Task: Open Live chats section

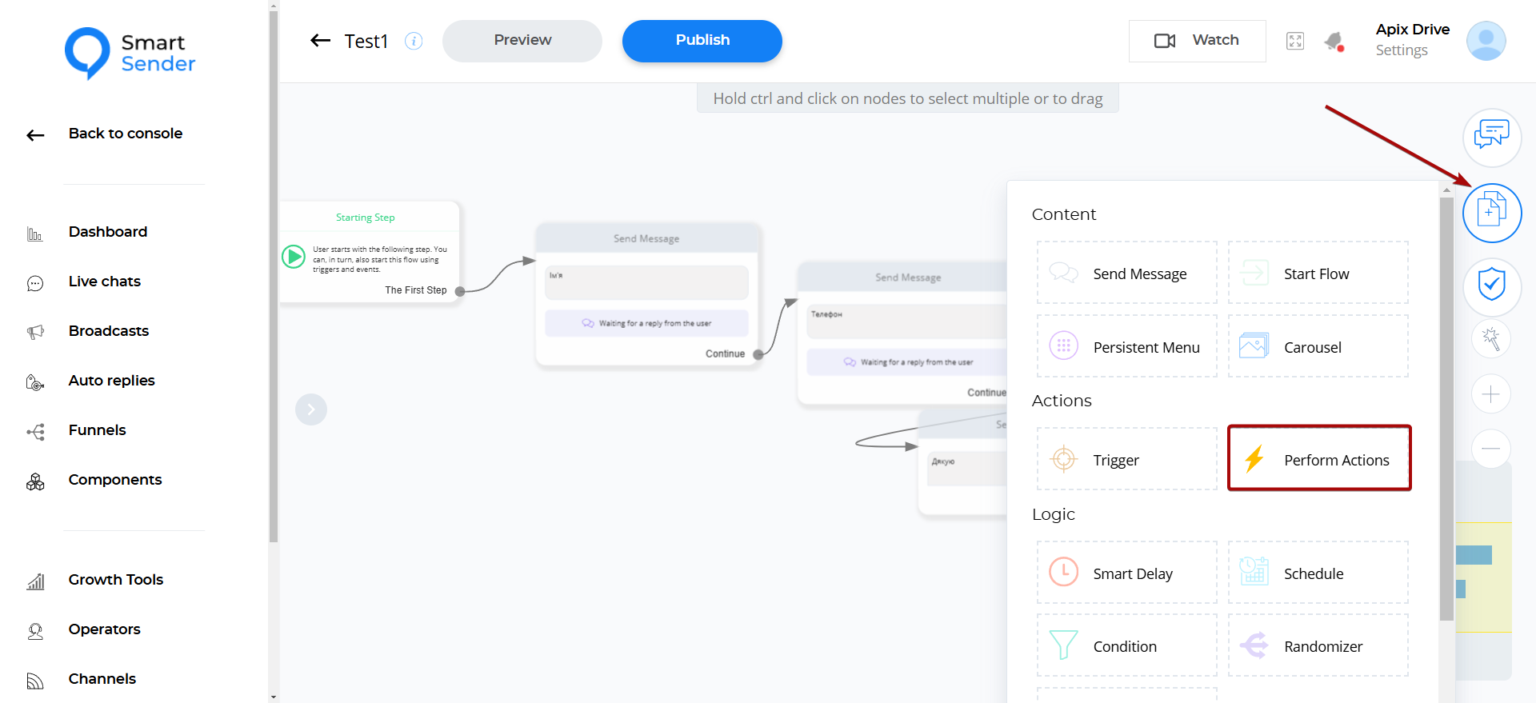Action: tap(105, 282)
